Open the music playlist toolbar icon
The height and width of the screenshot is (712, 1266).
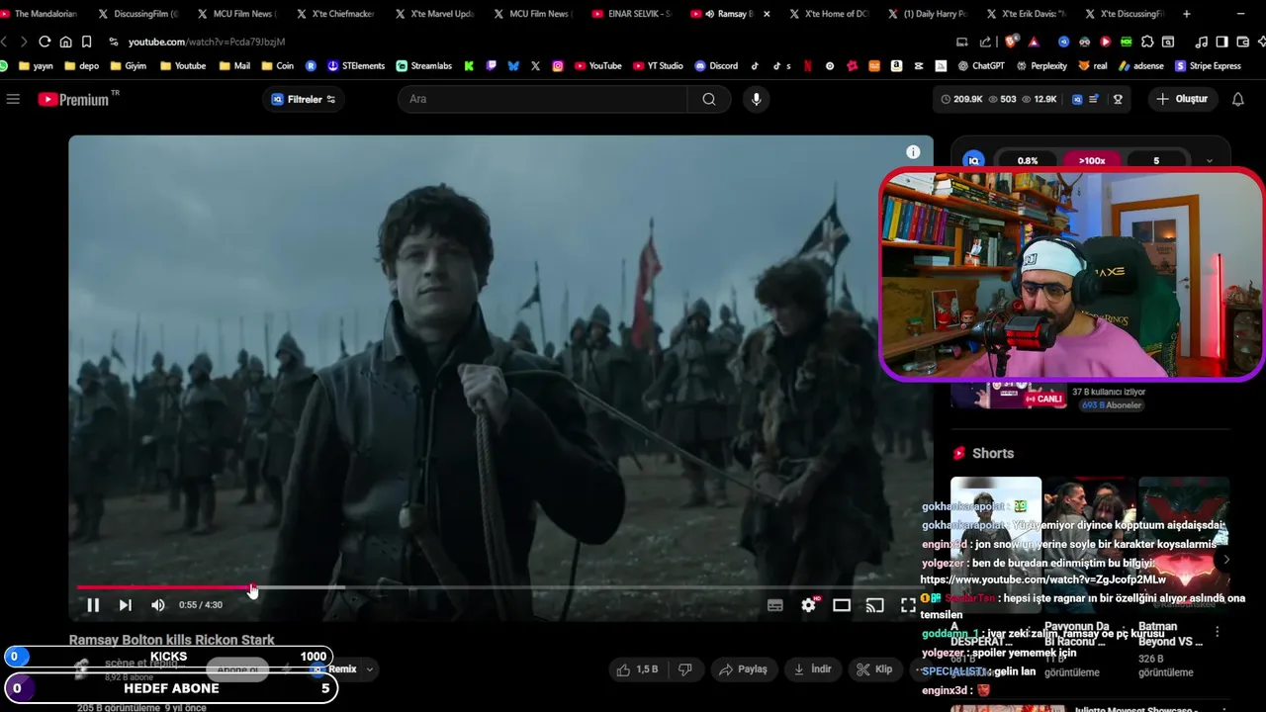[x=1201, y=42]
